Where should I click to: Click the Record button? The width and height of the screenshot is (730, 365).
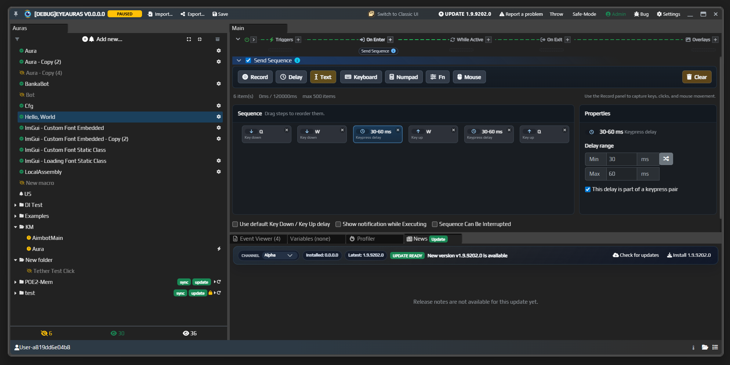pos(255,77)
